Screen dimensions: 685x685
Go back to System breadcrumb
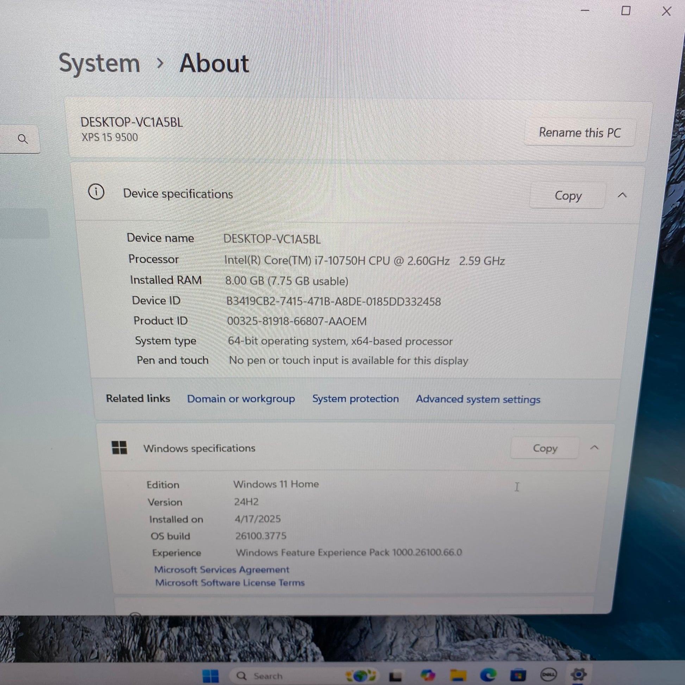coord(99,64)
